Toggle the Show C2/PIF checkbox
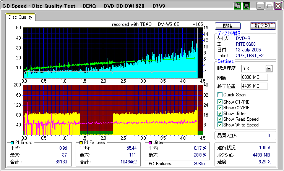Image resolution: width=284 pixels, height=171 pixels. (x=219, y=107)
